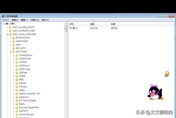Click ATI Technologies folder icon
The height and width of the screenshot is (118, 176).
(16, 101)
